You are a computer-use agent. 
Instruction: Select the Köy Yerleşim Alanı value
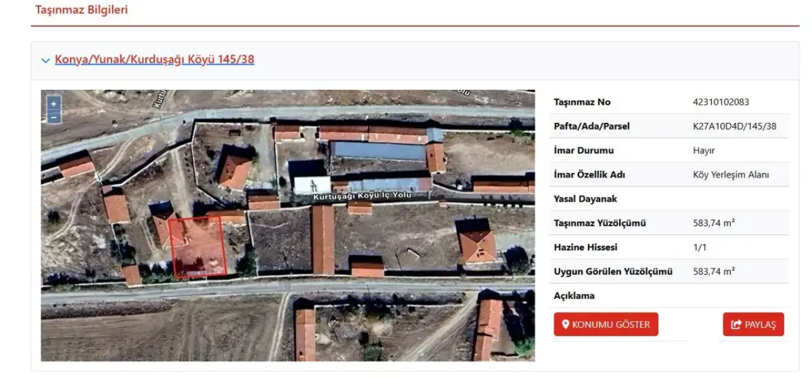pyautogui.click(x=731, y=175)
